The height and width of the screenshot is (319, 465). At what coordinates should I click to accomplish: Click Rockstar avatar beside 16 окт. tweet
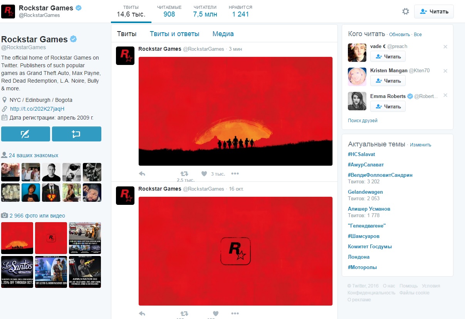click(x=125, y=196)
